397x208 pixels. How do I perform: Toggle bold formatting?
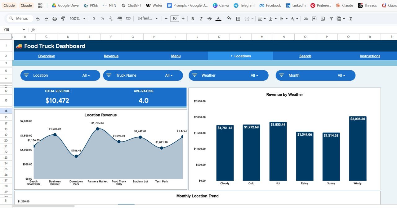193,19
